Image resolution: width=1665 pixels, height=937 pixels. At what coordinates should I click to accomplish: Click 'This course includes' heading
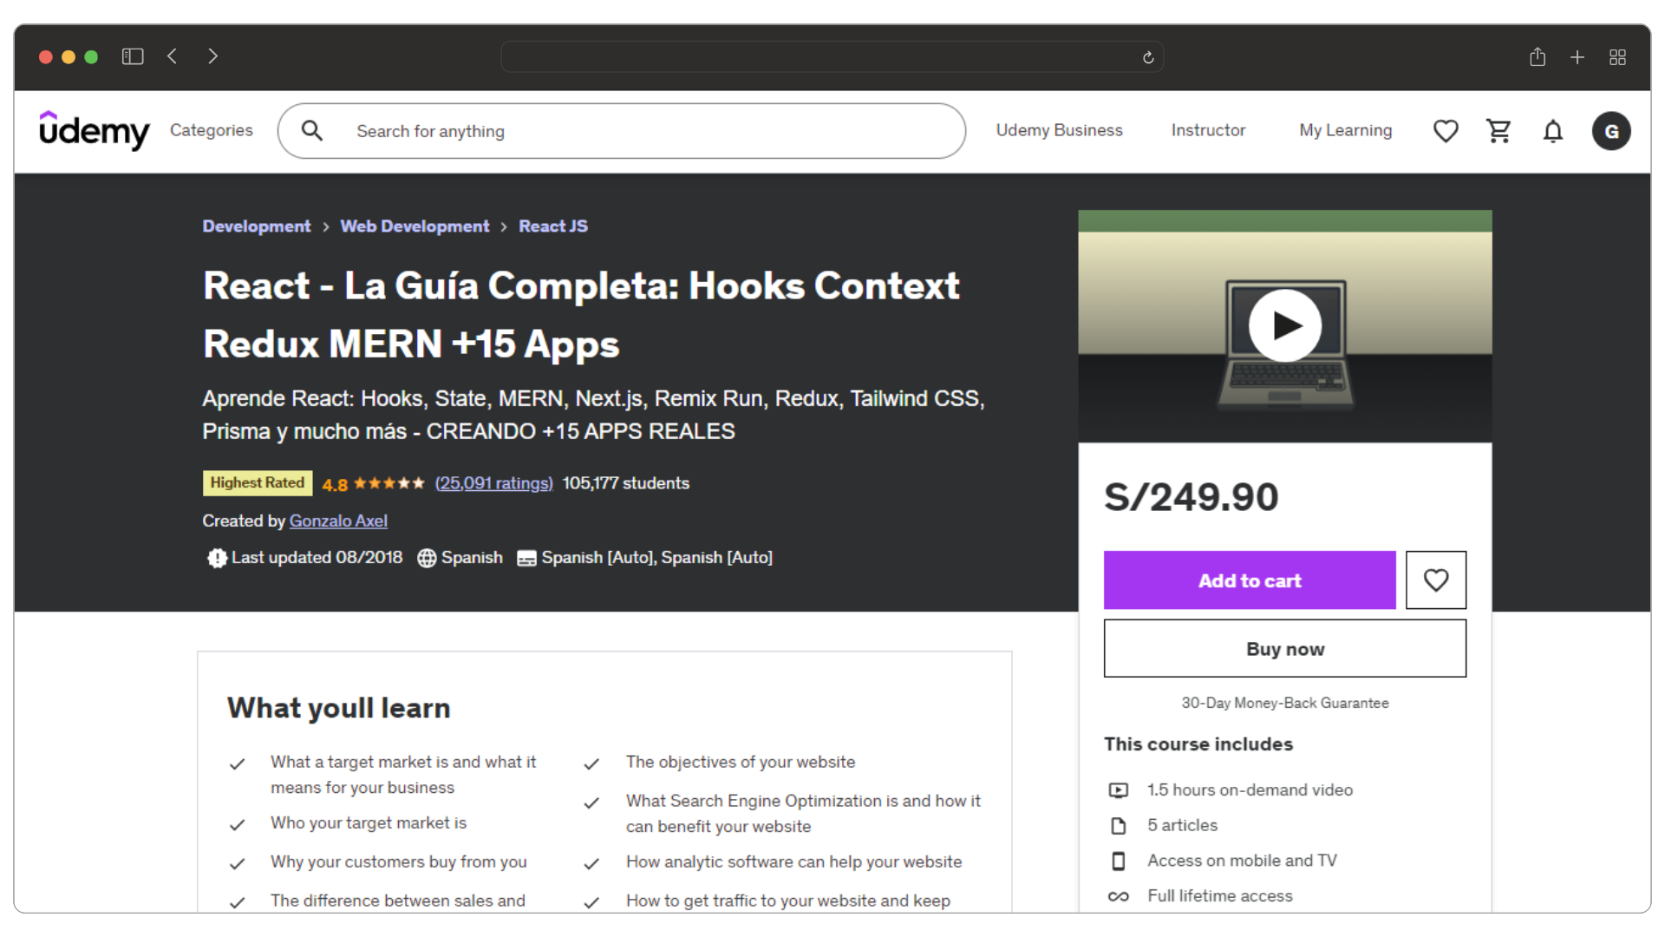[x=1198, y=744]
